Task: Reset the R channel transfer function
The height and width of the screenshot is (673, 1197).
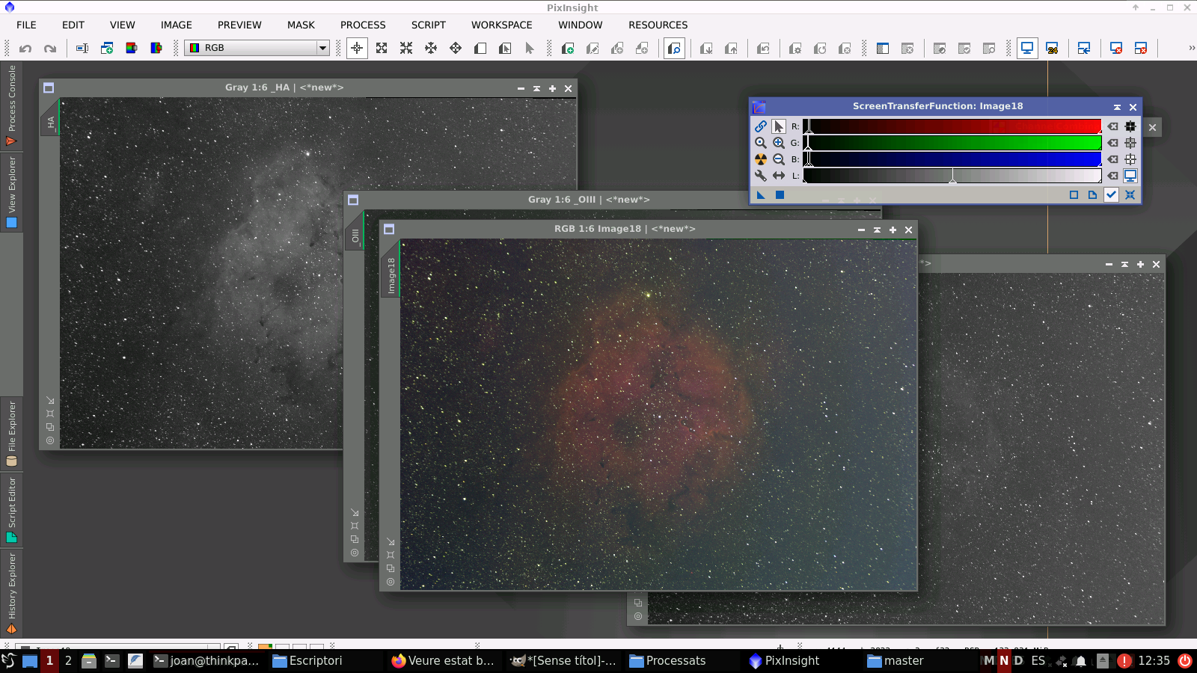Action: (1112, 126)
